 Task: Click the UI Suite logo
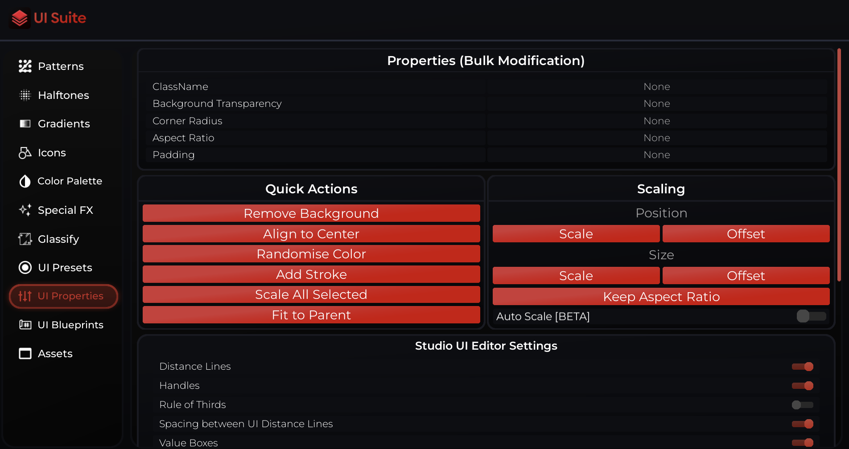[x=47, y=18]
